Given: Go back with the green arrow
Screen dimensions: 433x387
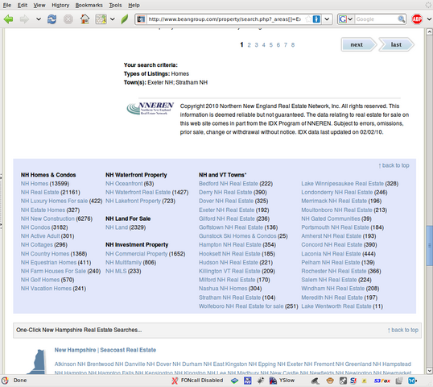Looking at the screenshot, I should (x=8, y=19).
